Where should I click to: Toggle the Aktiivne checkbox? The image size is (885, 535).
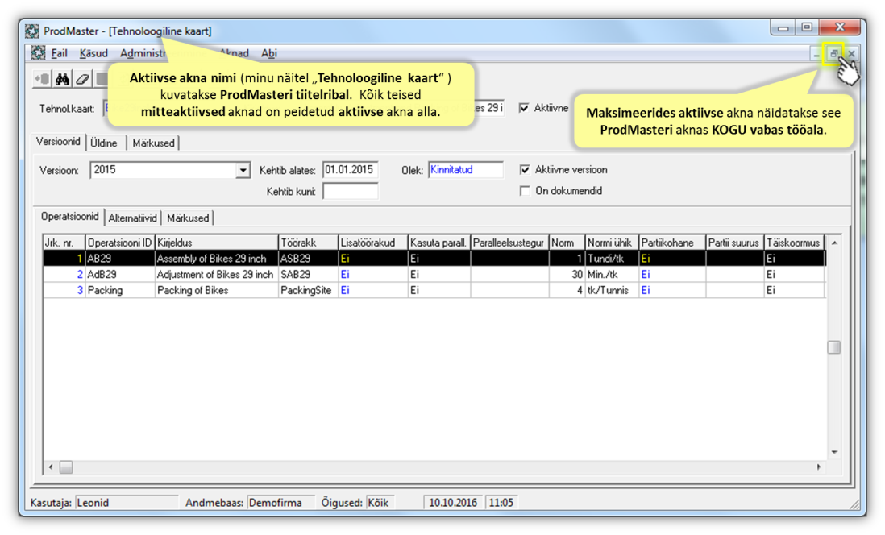point(525,108)
